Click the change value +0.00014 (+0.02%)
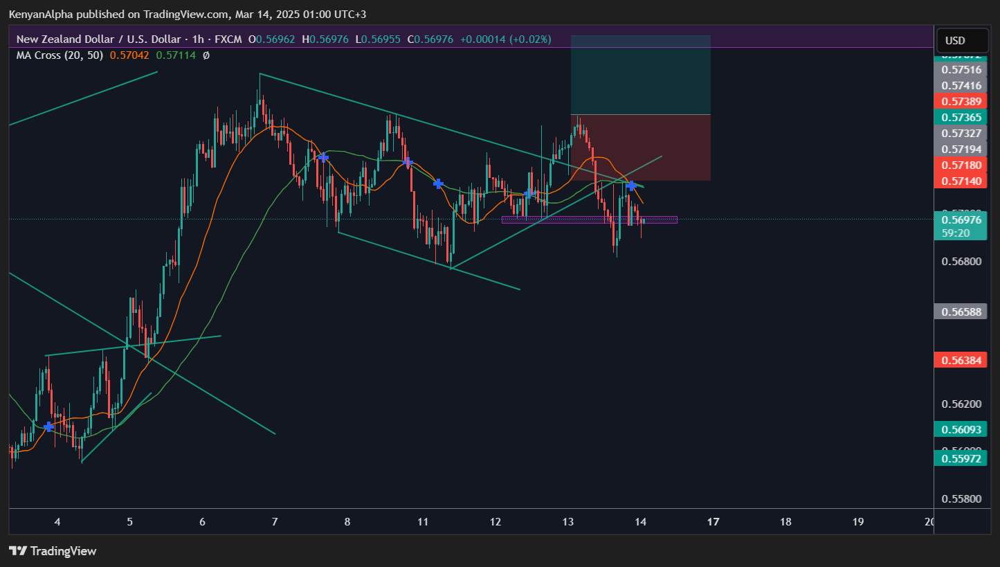Viewport: 1000px width, 567px height. pos(504,39)
